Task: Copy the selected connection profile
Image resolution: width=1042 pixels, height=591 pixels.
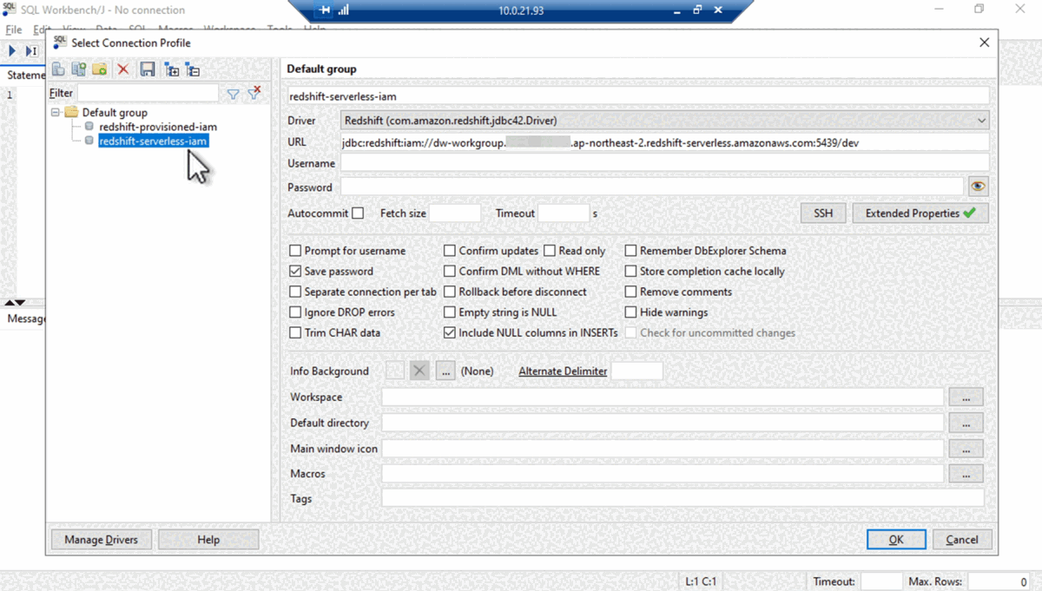Action: pyautogui.click(x=79, y=69)
